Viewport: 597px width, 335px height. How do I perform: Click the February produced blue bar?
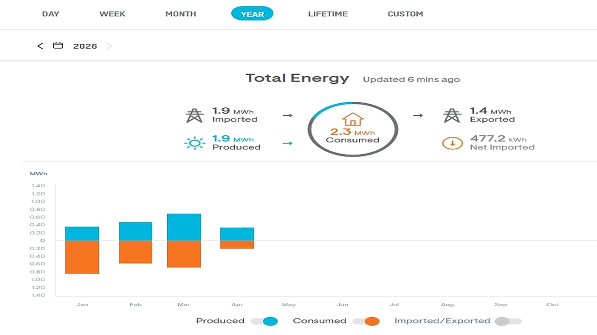135,231
